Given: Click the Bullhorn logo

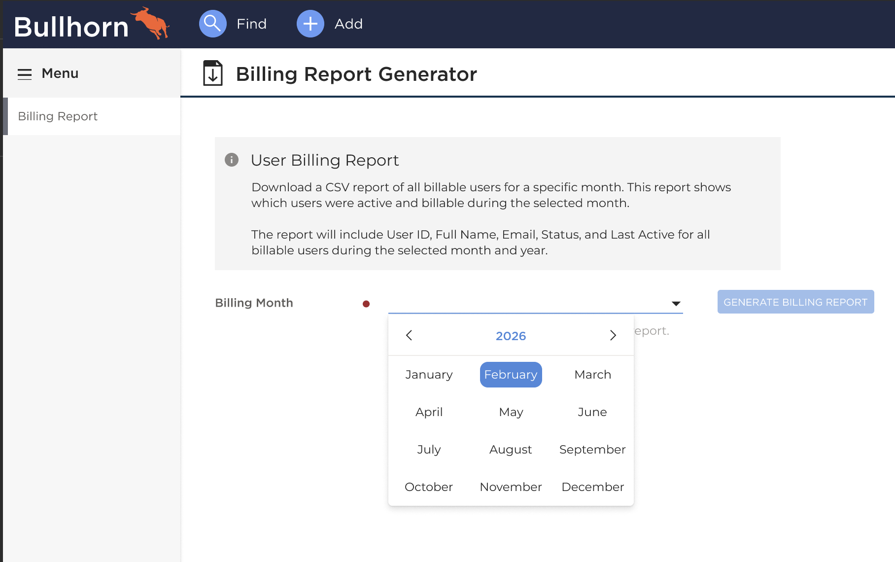Looking at the screenshot, I should point(92,24).
